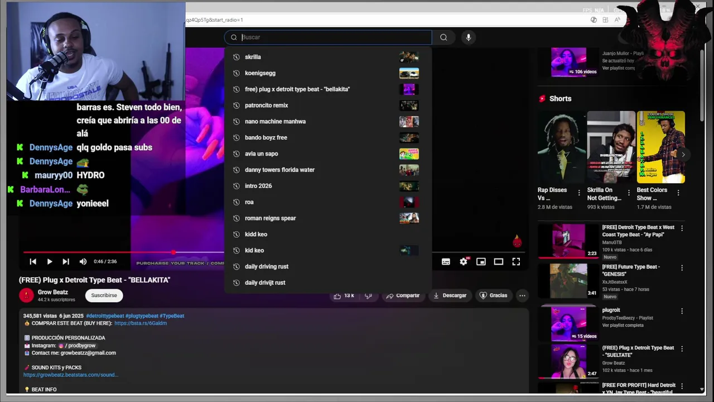Click browser extensions icon in address bar
This screenshot has height=402, width=714.
(x=605, y=20)
